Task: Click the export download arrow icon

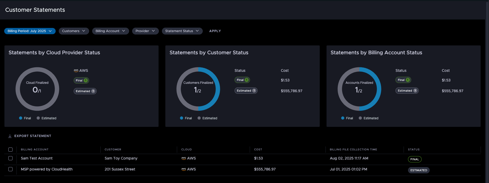Action: click(10, 136)
